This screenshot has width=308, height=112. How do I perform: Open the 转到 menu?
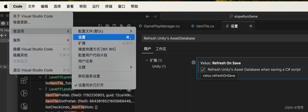click(x=83, y=7)
